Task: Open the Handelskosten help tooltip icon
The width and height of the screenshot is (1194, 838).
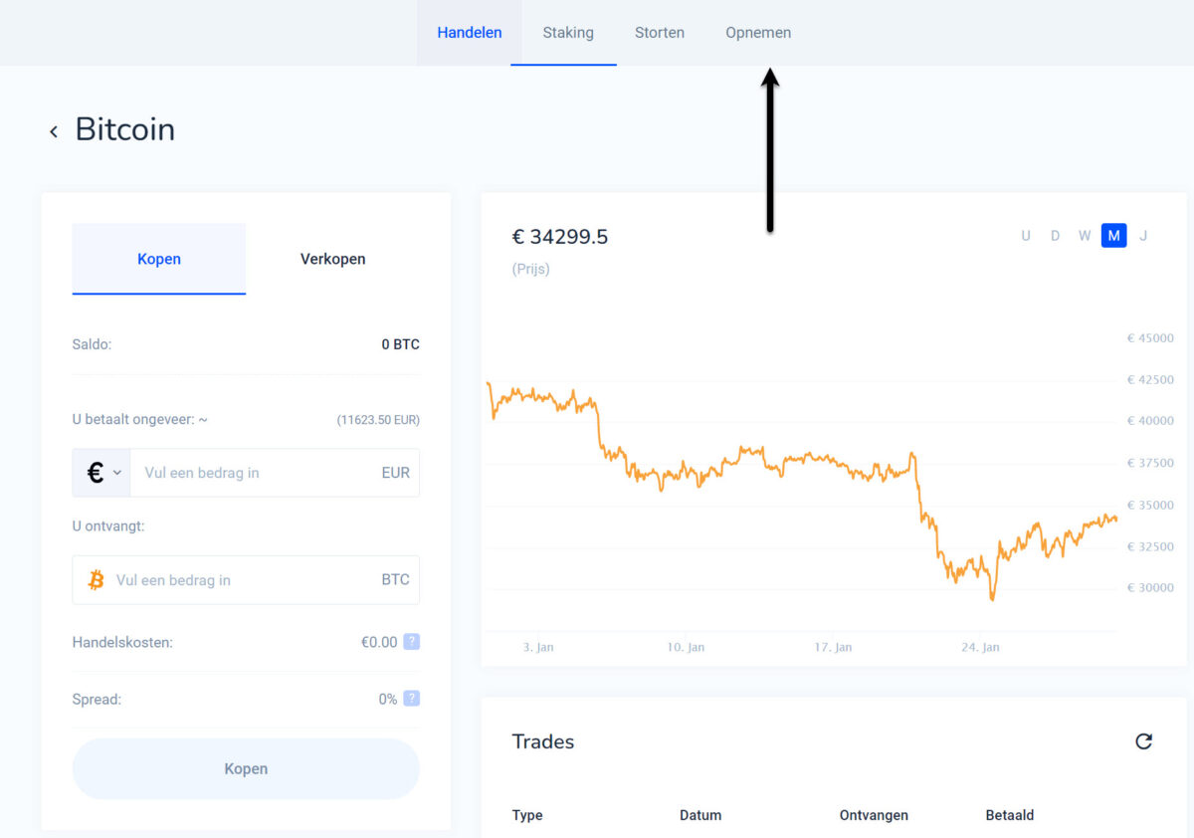Action: (x=411, y=642)
